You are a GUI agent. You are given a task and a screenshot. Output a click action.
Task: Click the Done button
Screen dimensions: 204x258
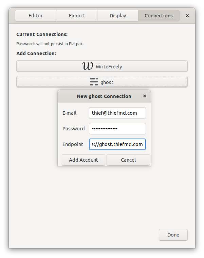click(x=173, y=235)
